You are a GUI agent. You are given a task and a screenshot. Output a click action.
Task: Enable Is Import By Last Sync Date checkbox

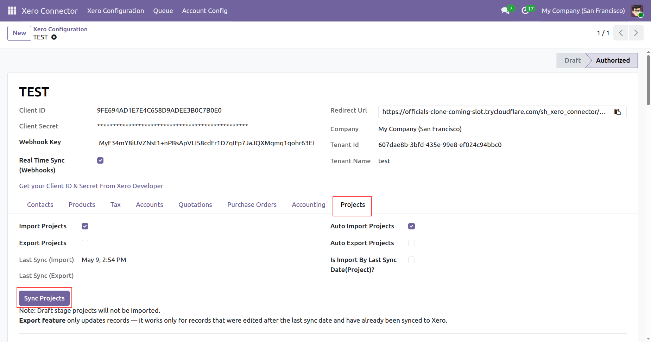point(411,260)
